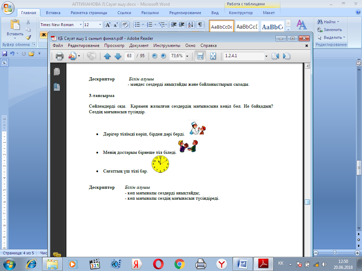
Task: Toggle bold Ж button in Word
Action: [43, 35]
